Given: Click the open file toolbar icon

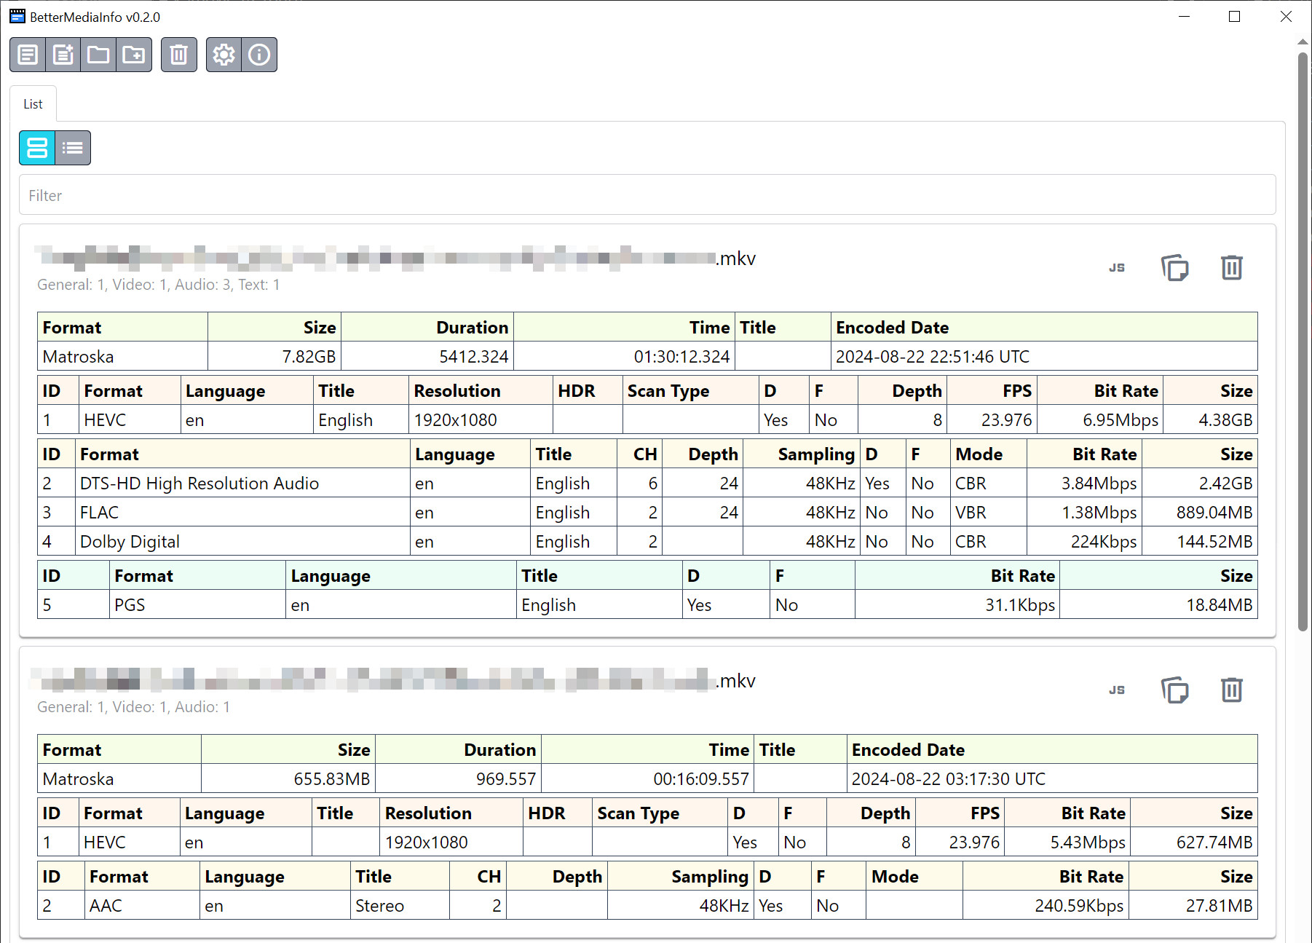Looking at the screenshot, I should (28, 55).
